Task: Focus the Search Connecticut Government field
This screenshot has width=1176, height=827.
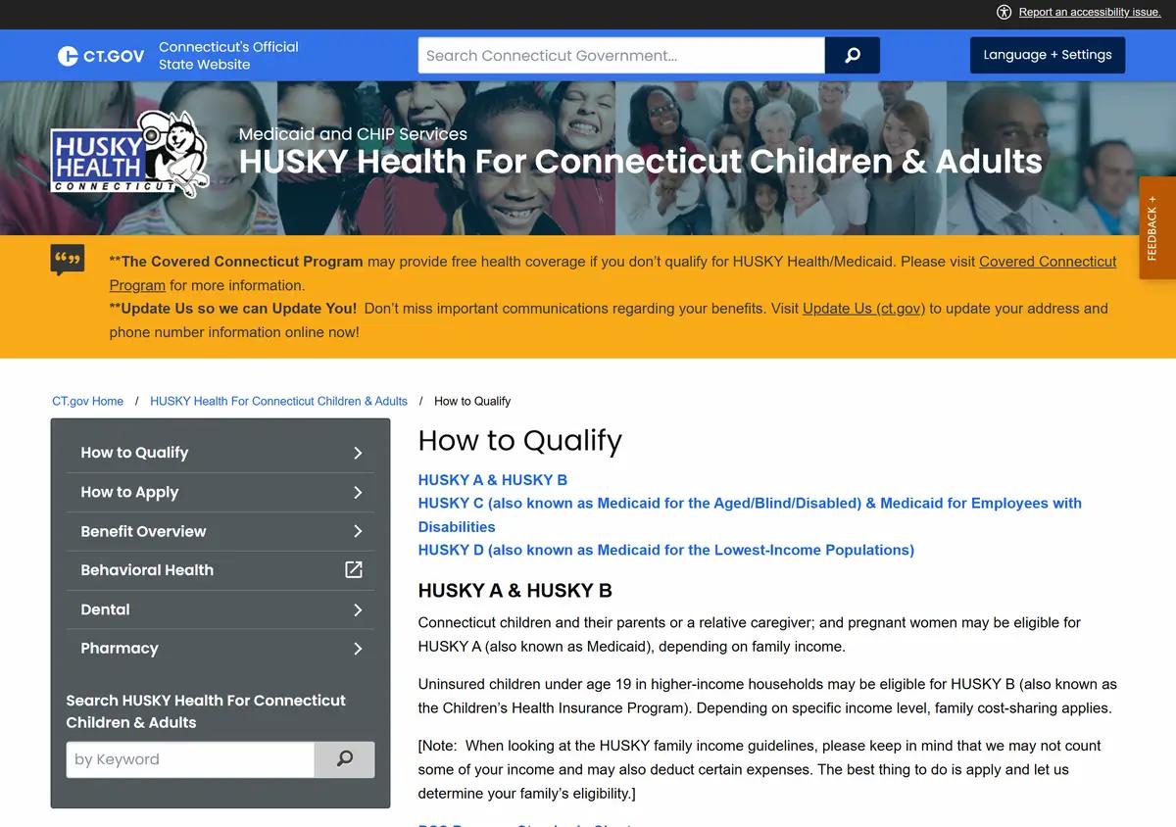Action: (x=621, y=56)
